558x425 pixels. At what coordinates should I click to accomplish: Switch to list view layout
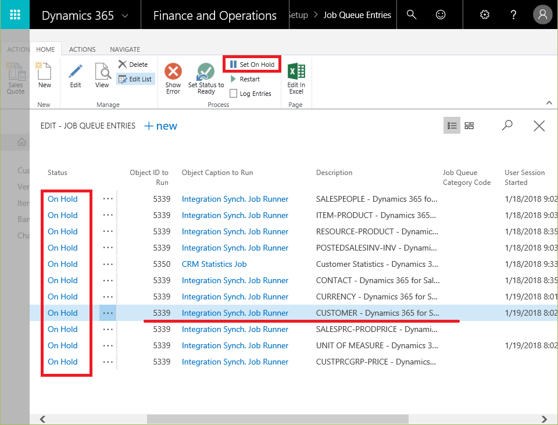452,126
